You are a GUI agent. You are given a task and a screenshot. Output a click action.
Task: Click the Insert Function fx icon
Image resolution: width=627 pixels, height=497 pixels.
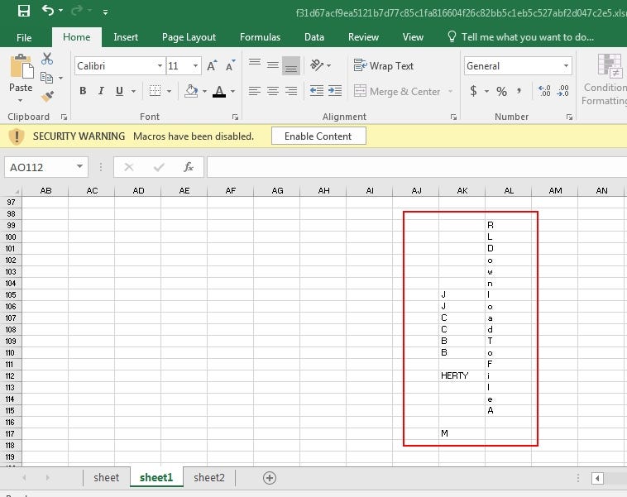click(189, 167)
